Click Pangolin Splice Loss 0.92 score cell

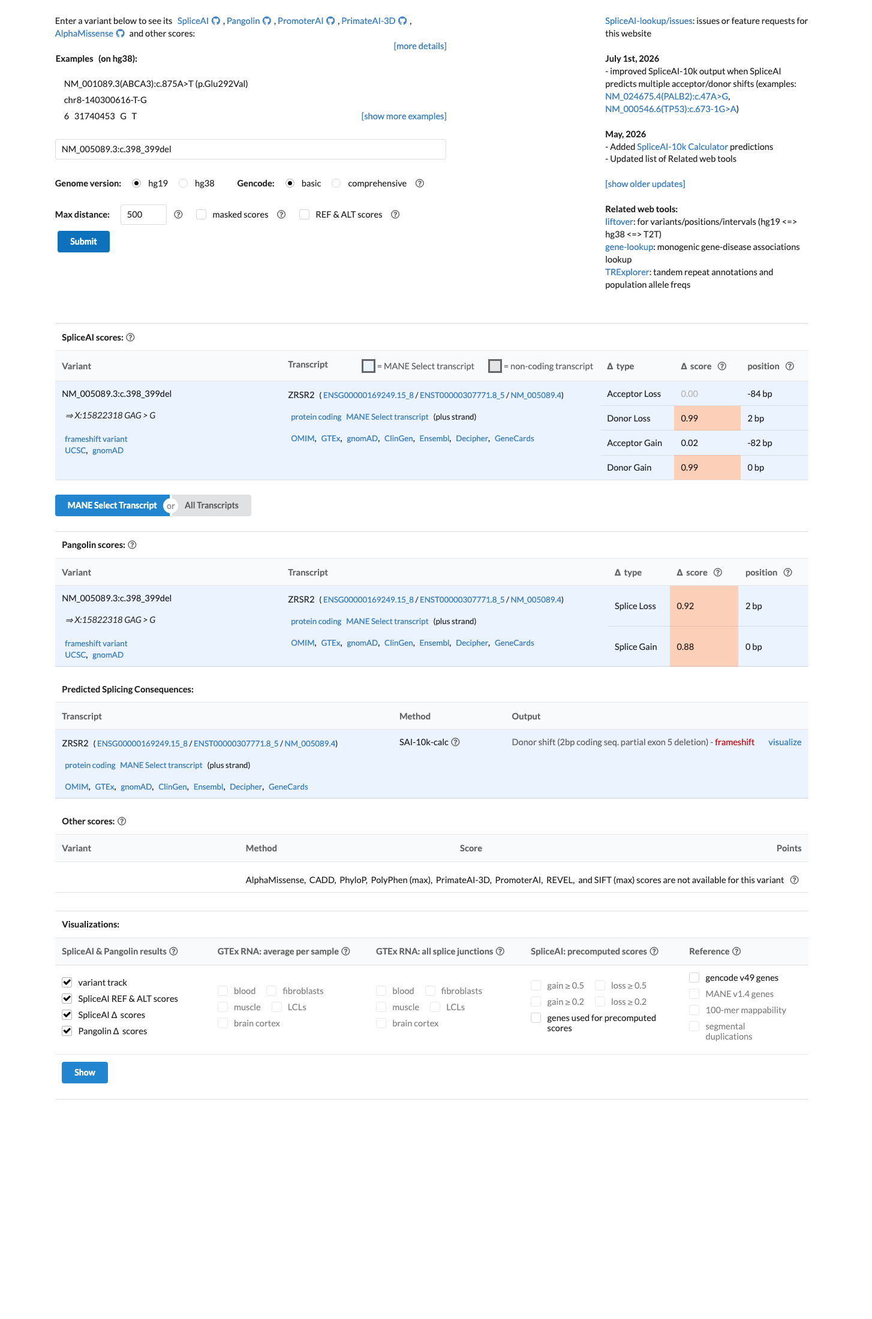703,606
